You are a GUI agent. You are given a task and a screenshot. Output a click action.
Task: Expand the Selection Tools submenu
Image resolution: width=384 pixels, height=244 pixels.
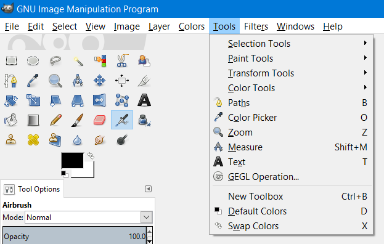[291, 44]
